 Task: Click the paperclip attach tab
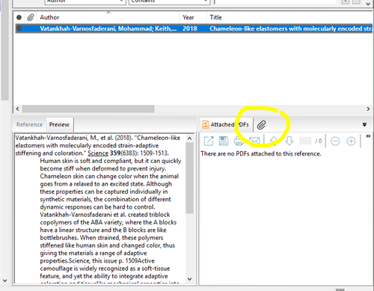261,125
